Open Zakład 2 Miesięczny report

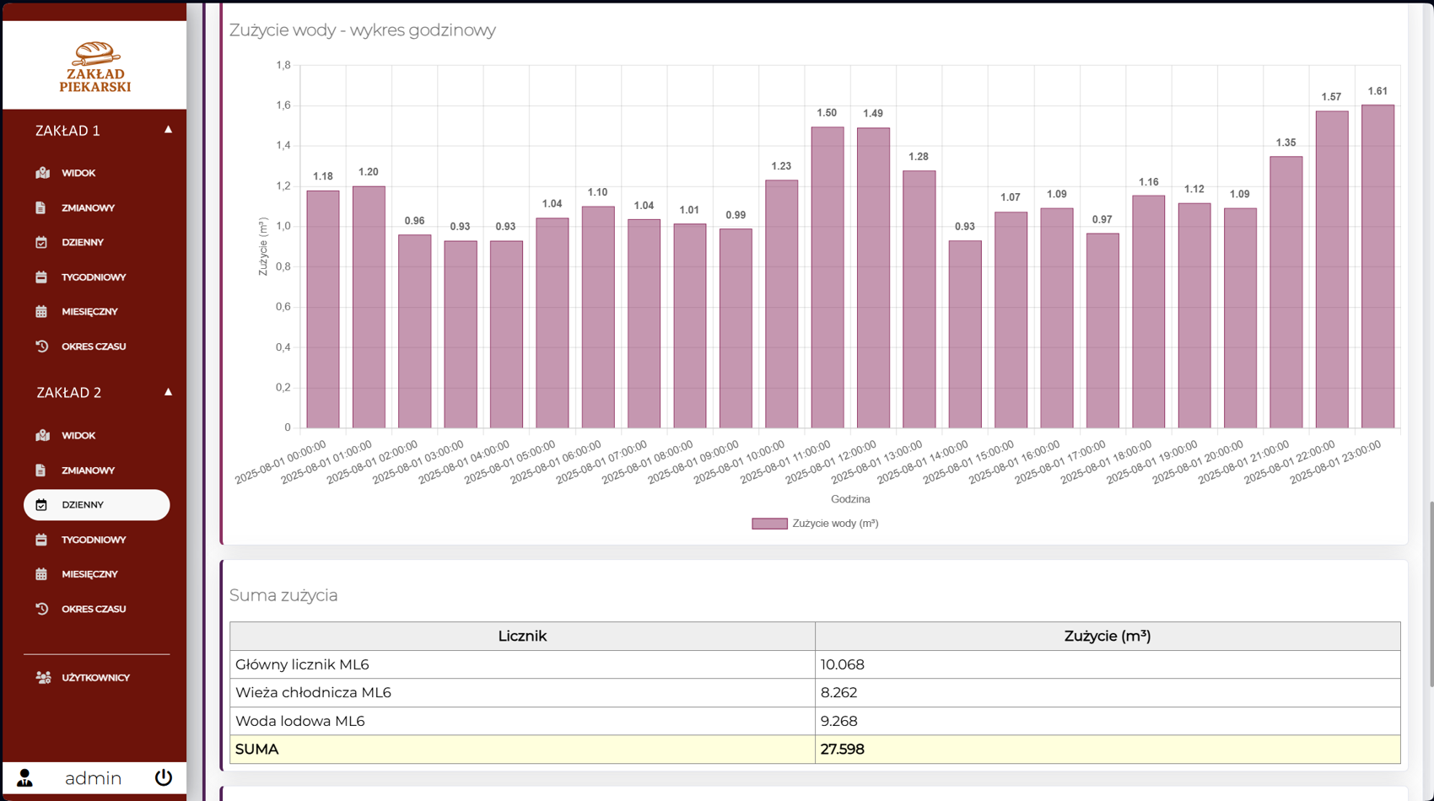point(89,574)
